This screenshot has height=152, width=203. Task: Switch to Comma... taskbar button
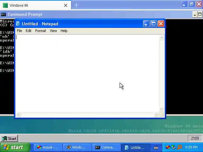pyautogui.click(x=106, y=148)
